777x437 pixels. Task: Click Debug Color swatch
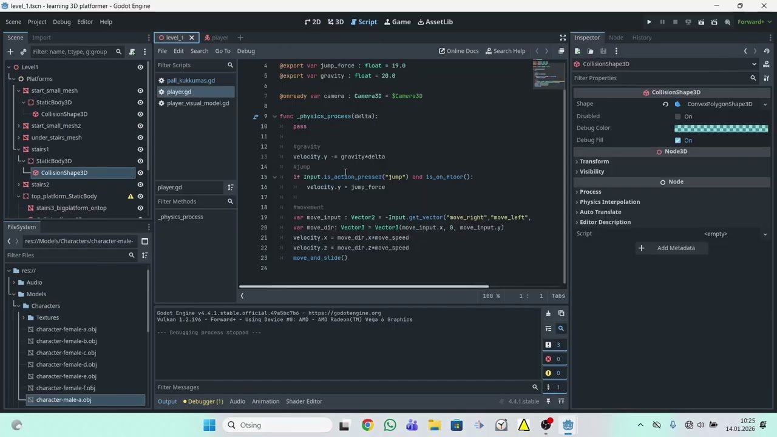721,128
